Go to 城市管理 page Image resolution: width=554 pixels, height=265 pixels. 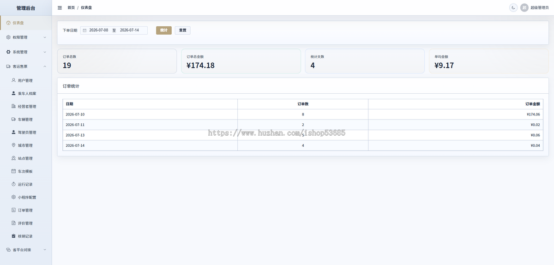(x=26, y=145)
